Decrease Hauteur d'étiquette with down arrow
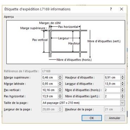The image size is (130, 130). (x=123, y=79)
